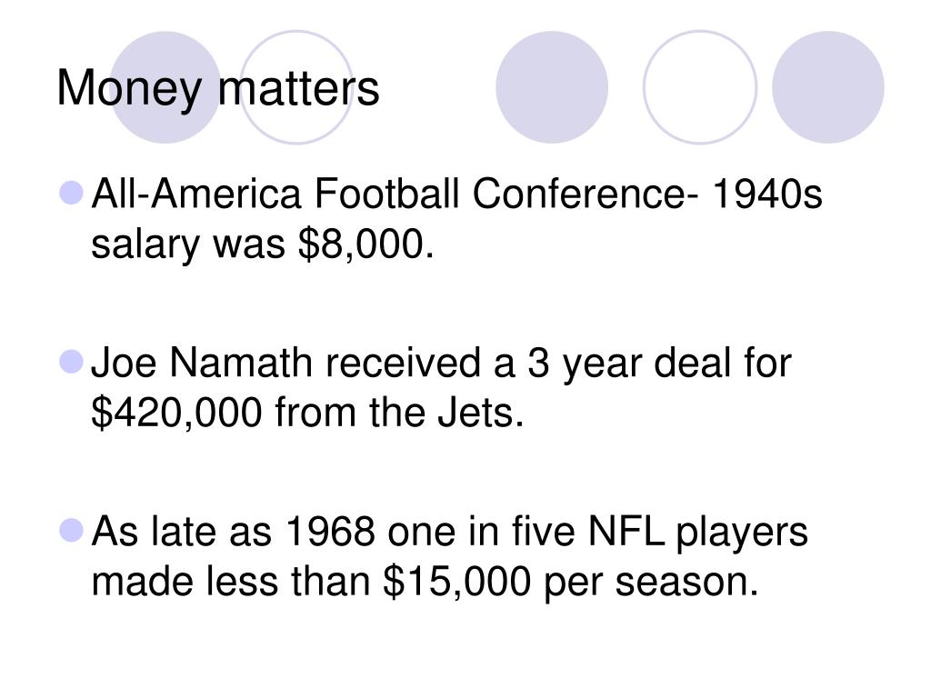Viewport: 931px width, 698px height.
Task: Click the empty outlined circle near the top right
Action: click(700, 87)
